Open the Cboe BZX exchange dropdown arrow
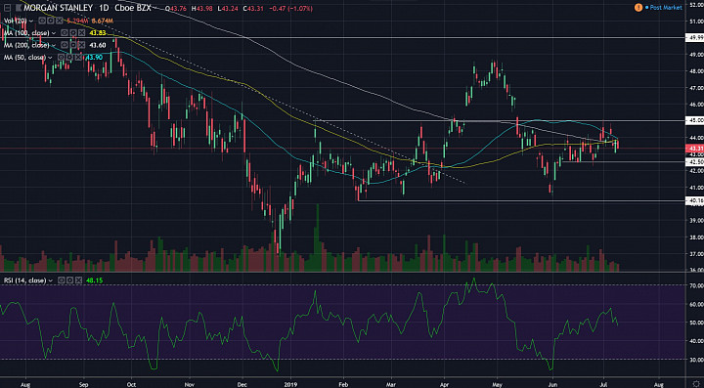 [x=154, y=8]
